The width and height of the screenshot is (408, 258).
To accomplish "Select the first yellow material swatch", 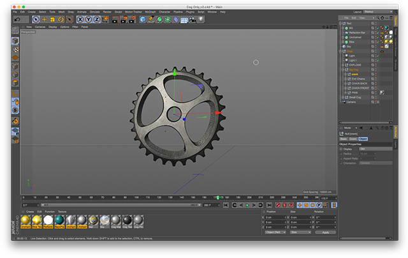I will [x=25, y=220].
